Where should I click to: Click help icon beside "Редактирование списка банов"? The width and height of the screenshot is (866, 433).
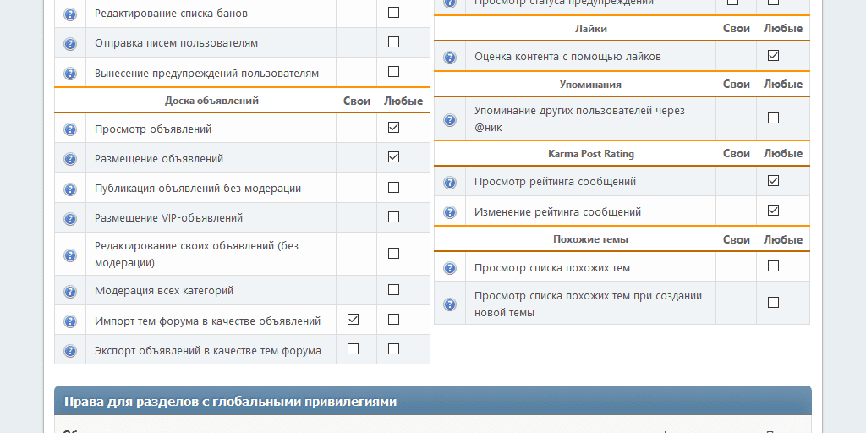coord(70,14)
